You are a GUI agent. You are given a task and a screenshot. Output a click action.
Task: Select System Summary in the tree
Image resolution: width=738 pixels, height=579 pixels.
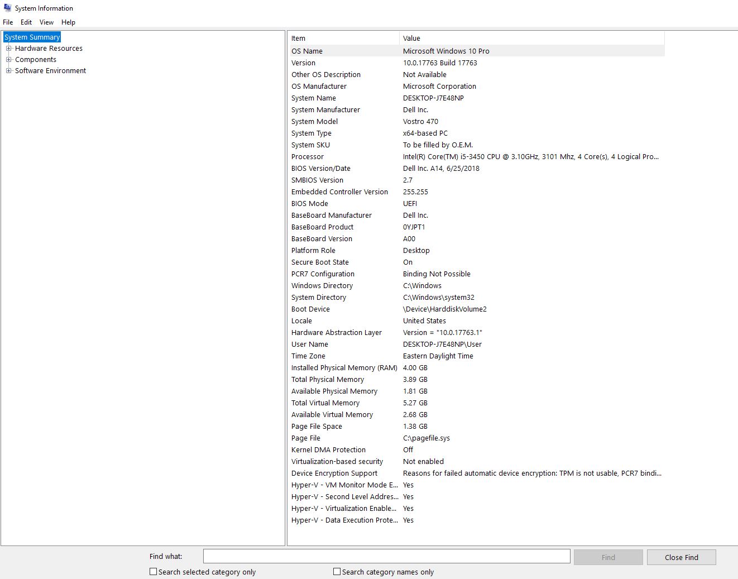click(32, 37)
